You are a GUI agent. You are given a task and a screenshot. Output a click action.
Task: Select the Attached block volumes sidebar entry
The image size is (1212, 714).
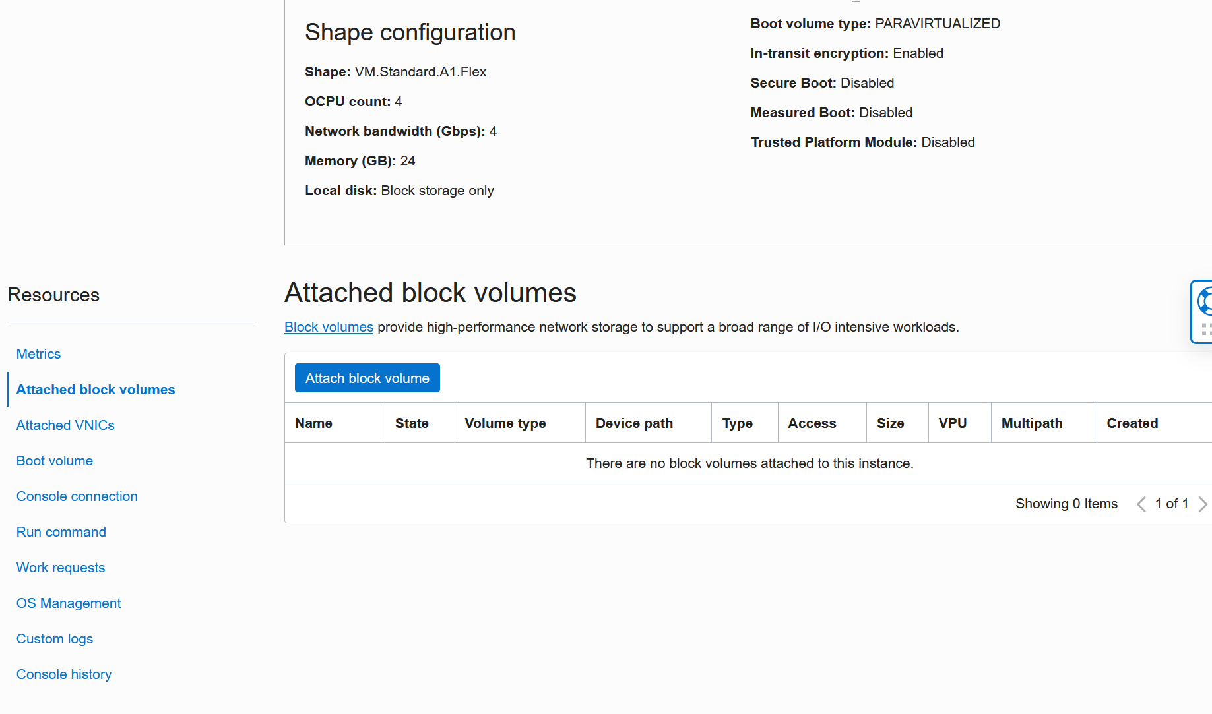point(95,390)
